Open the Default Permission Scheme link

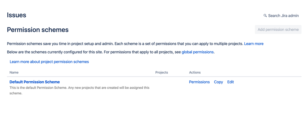click(34, 82)
